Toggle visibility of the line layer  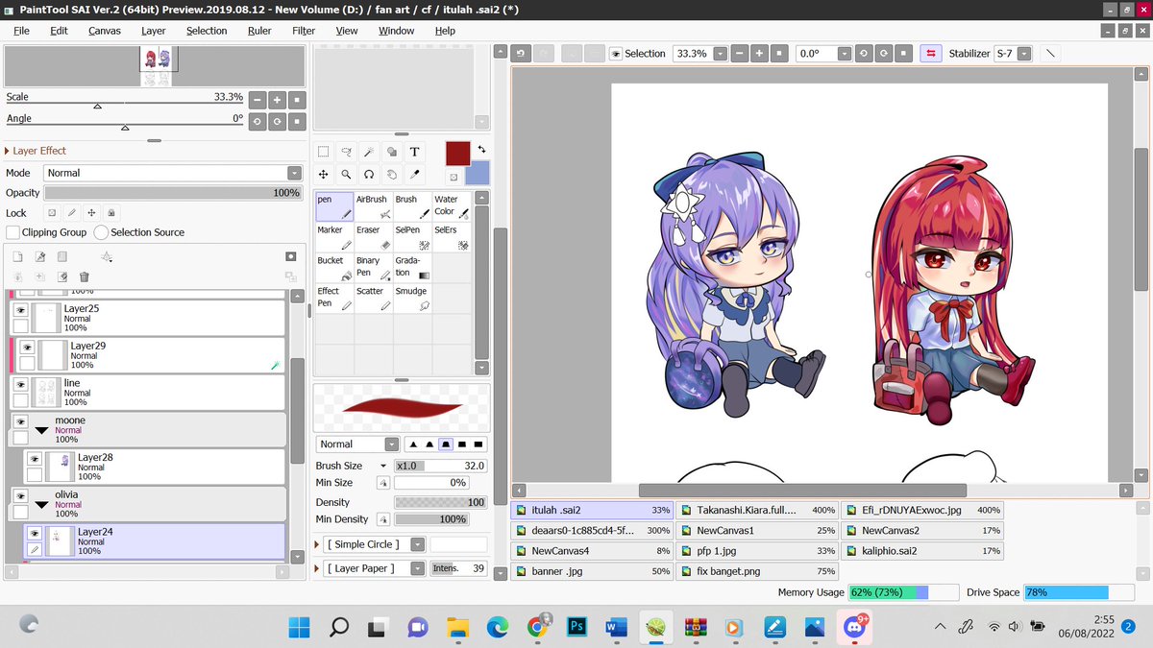pyautogui.click(x=20, y=385)
